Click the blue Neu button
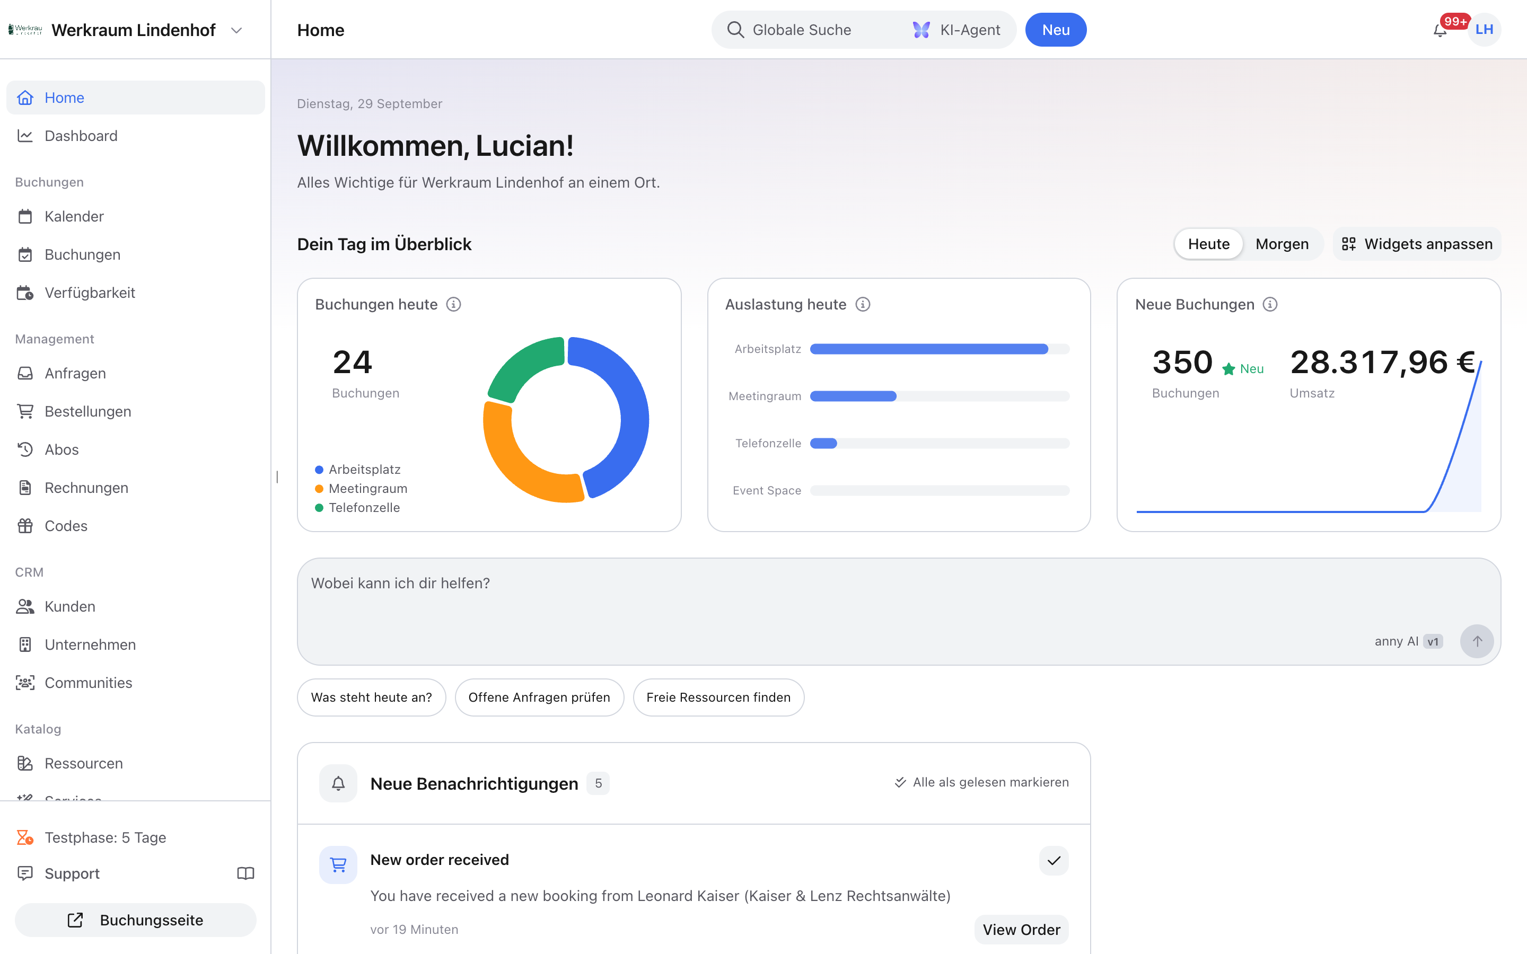 [1056, 30]
